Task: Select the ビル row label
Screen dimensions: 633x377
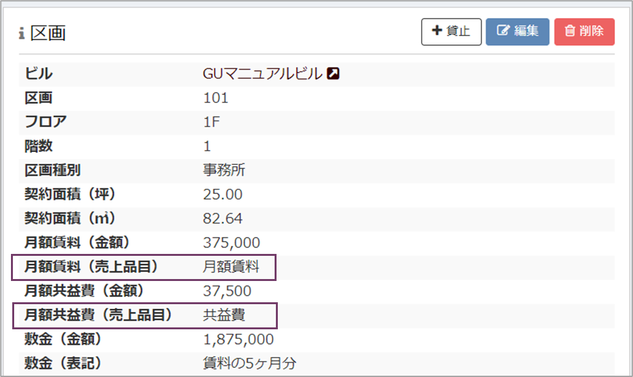Action: click(39, 74)
